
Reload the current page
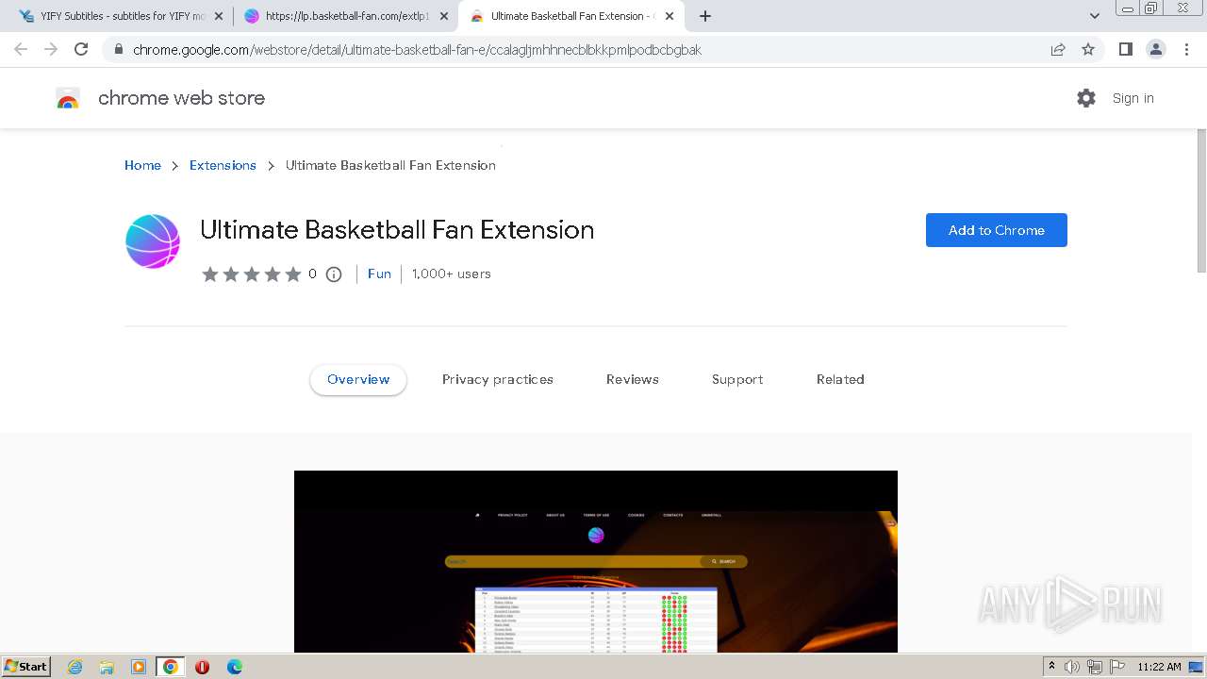pos(81,49)
